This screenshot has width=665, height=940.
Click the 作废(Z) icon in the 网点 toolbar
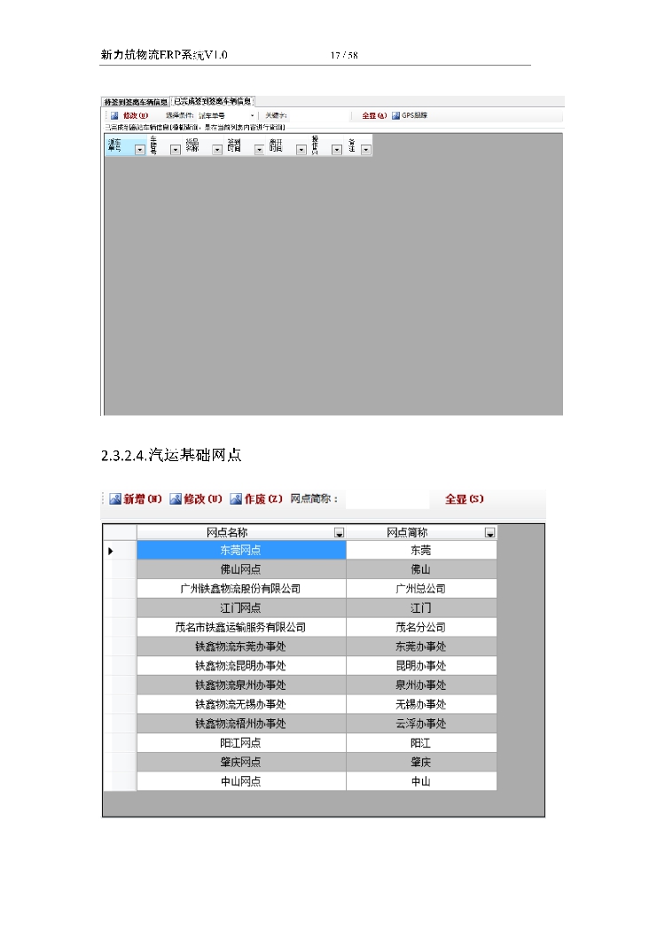(236, 498)
